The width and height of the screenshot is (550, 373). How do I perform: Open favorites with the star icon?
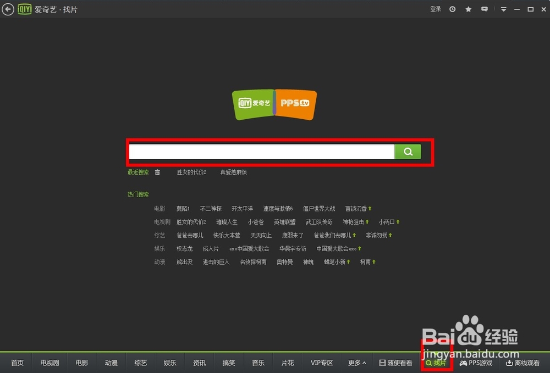pyautogui.click(x=468, y=9)
